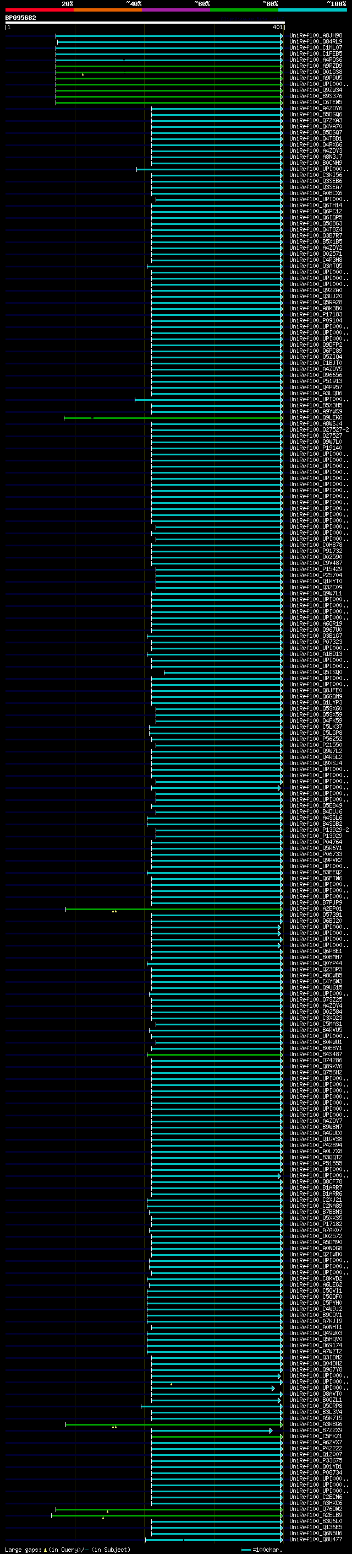Select hit label UniRef100_Q4VA70
This screenshot has height=1554, width=352.
click(x=316, y=127)
